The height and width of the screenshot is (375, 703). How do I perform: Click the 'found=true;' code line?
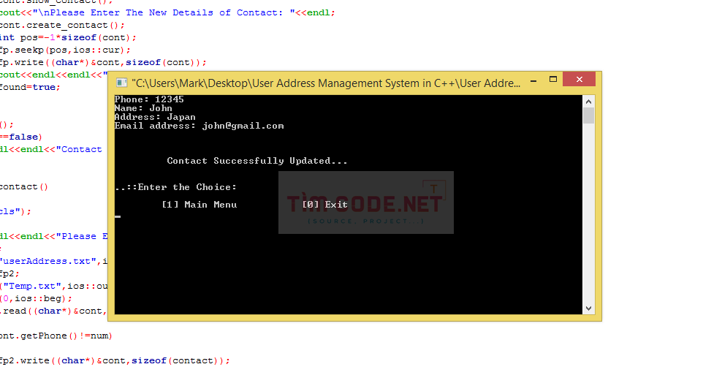[x=30, y=87]
